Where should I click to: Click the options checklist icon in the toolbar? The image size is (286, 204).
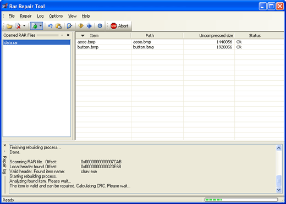69,26
